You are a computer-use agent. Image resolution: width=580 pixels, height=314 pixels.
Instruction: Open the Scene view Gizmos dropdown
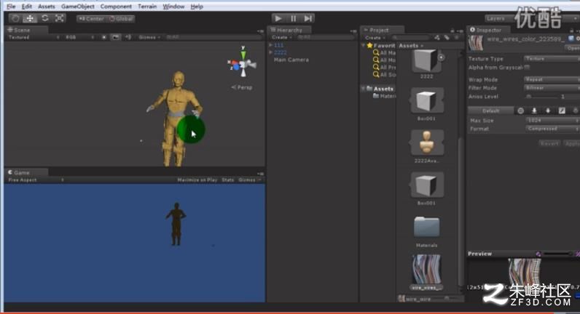[149, 37]
